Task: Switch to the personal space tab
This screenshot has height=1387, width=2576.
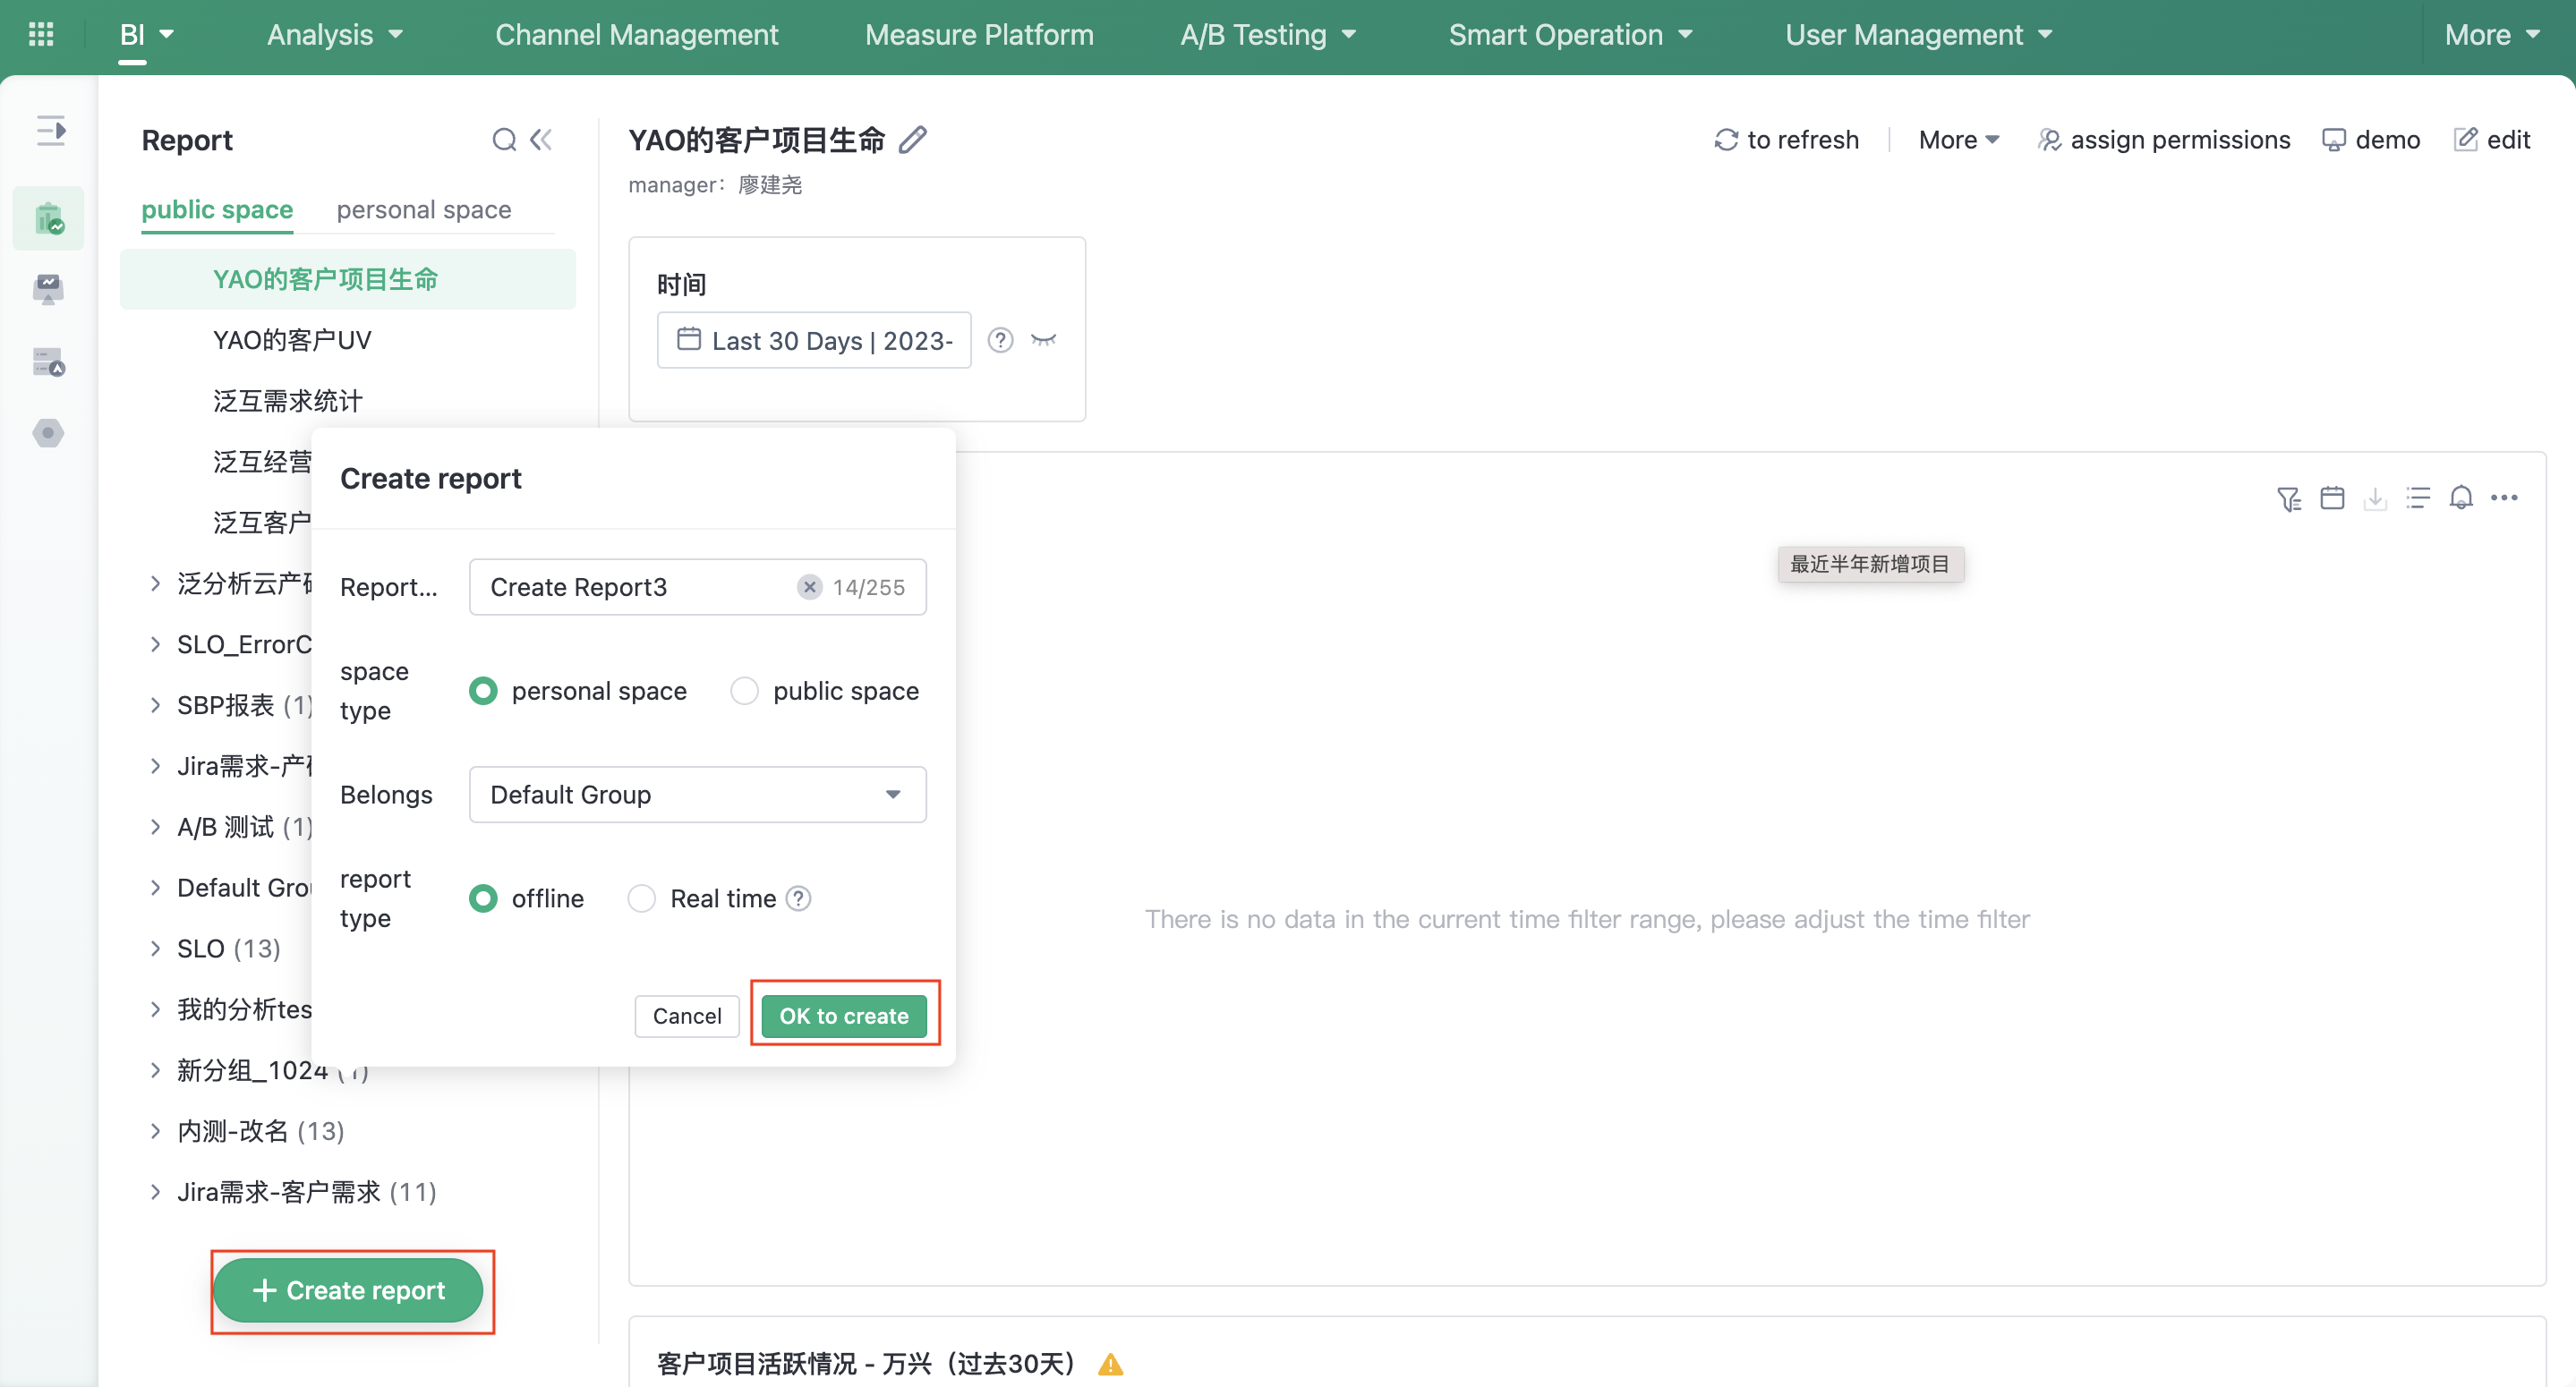Action: (x=424, y=209)
